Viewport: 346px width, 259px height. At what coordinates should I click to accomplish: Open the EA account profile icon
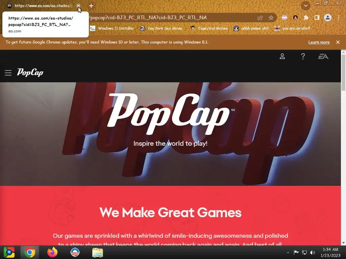tap(282, 56)
